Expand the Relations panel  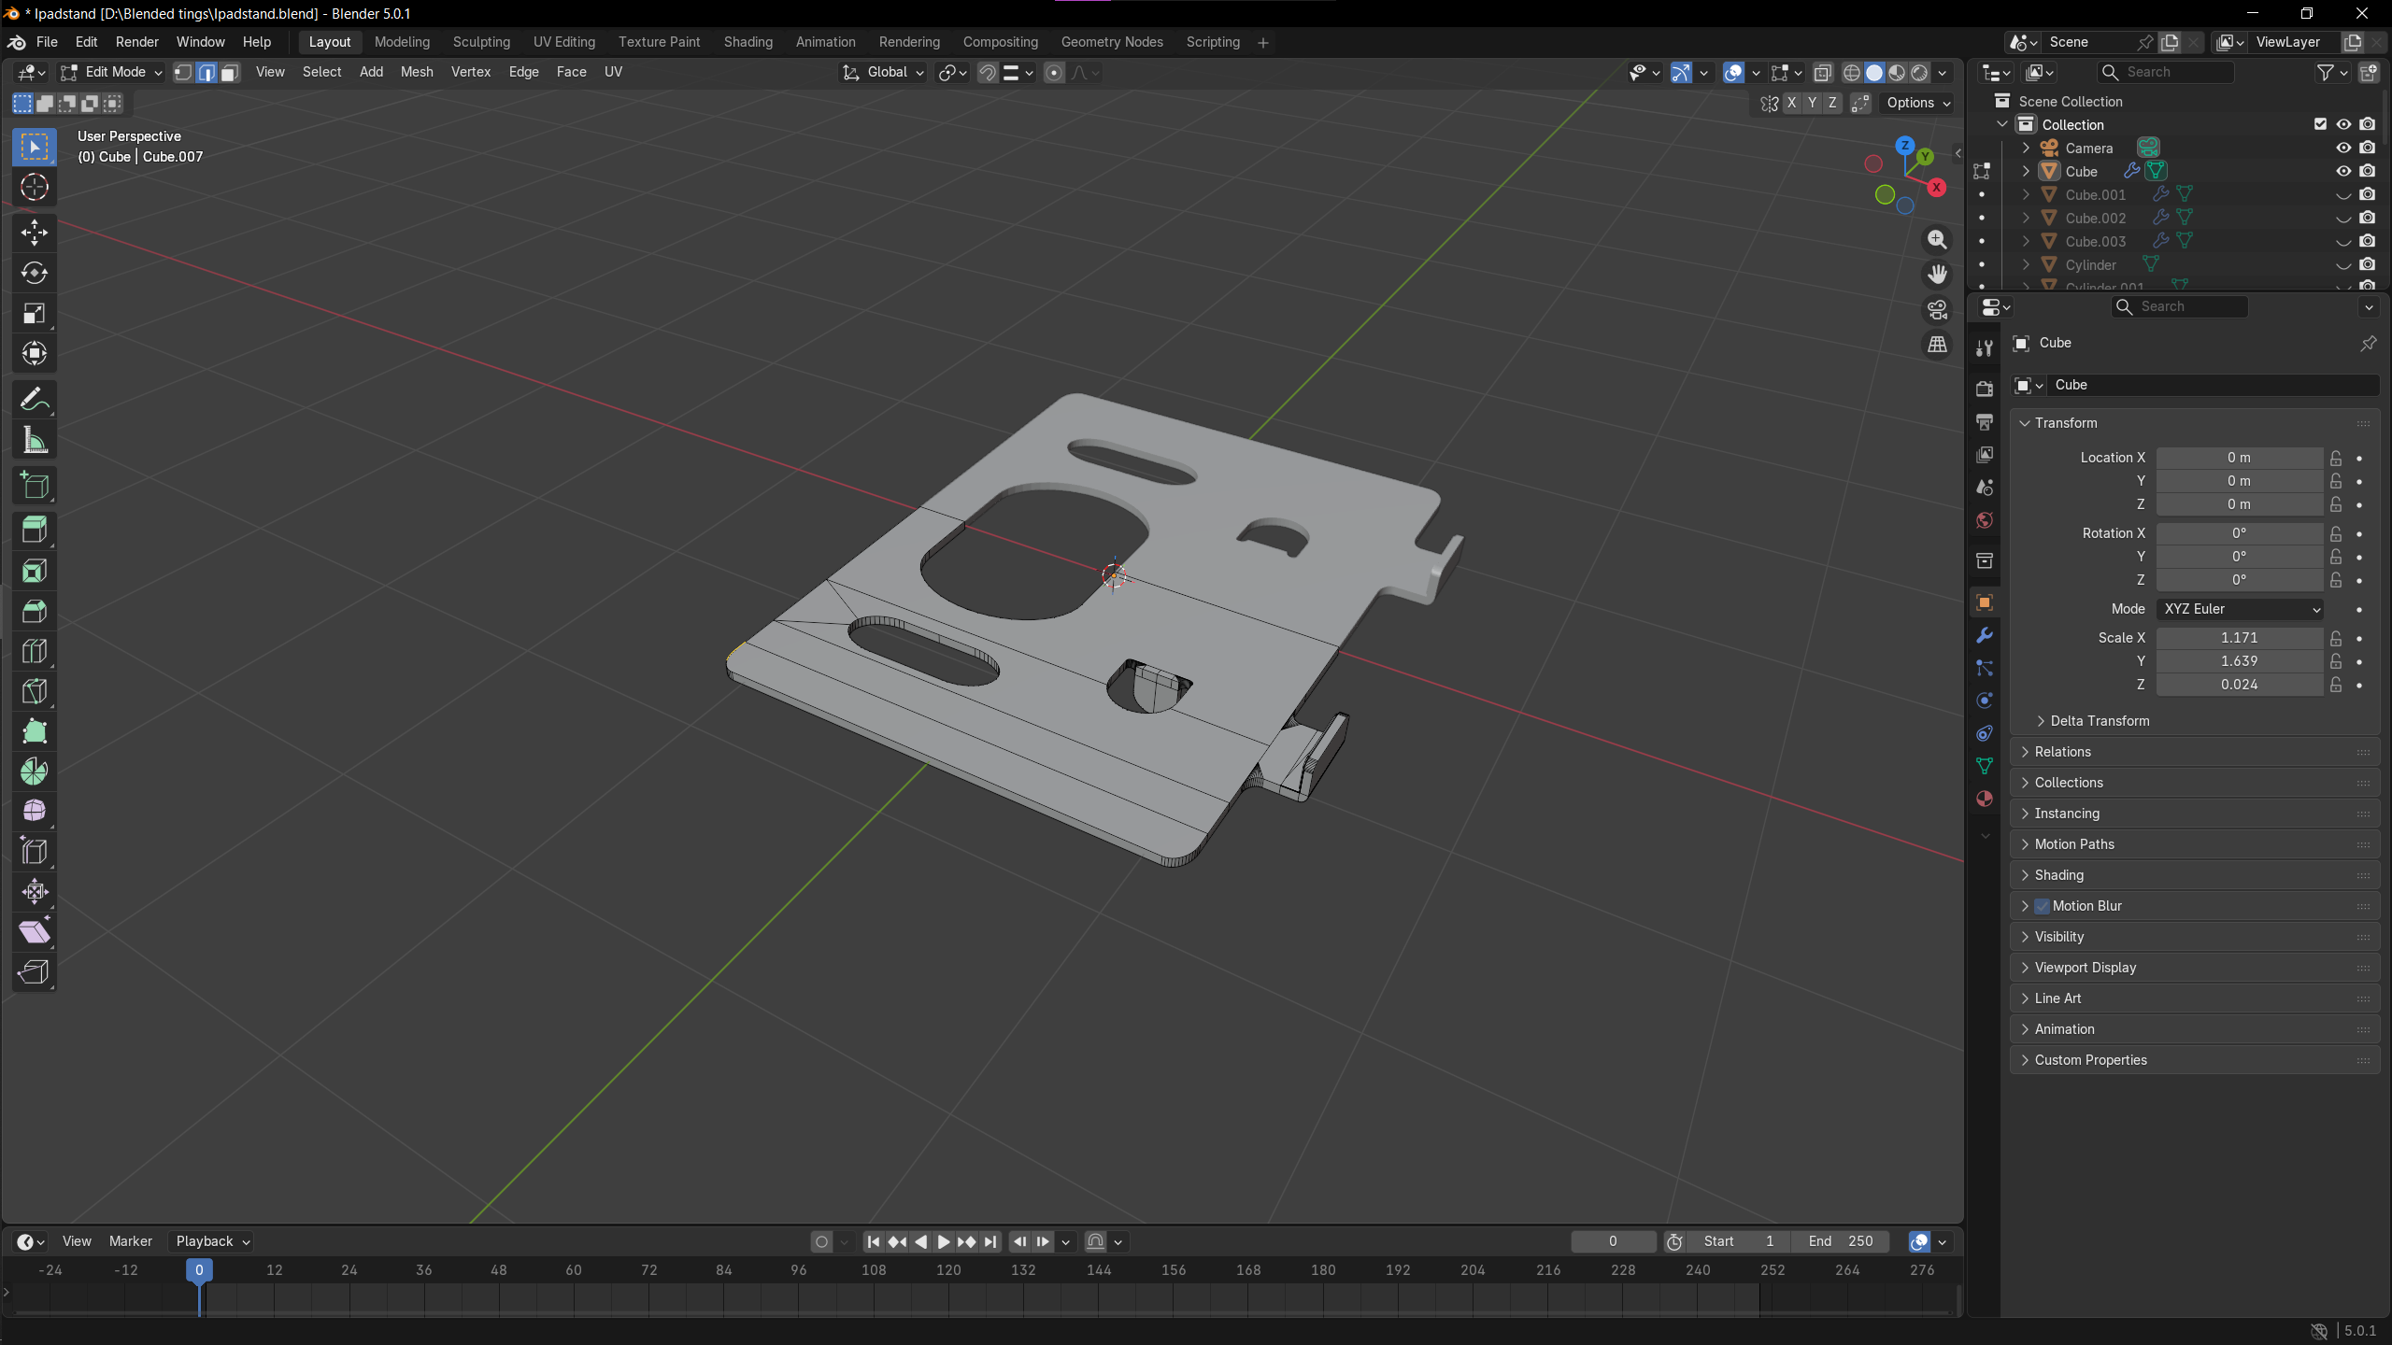coord(2063,752)
